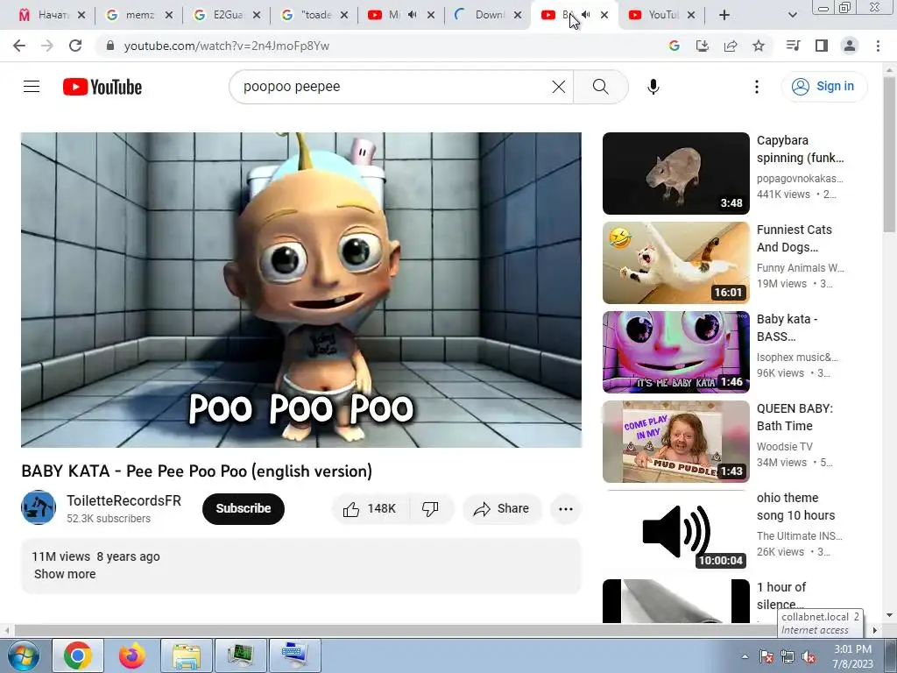Click the muted volume icon in system tray
This screenshot has height=673, width=897.
point(809,656)
